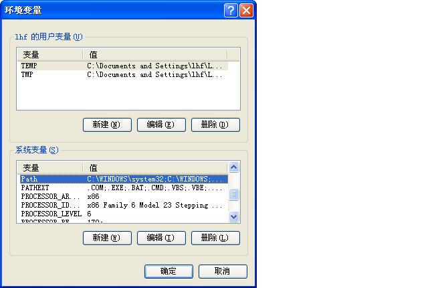
Task: Click the Path value C:\WINDOWS\system32
Action: click(154, 179)
